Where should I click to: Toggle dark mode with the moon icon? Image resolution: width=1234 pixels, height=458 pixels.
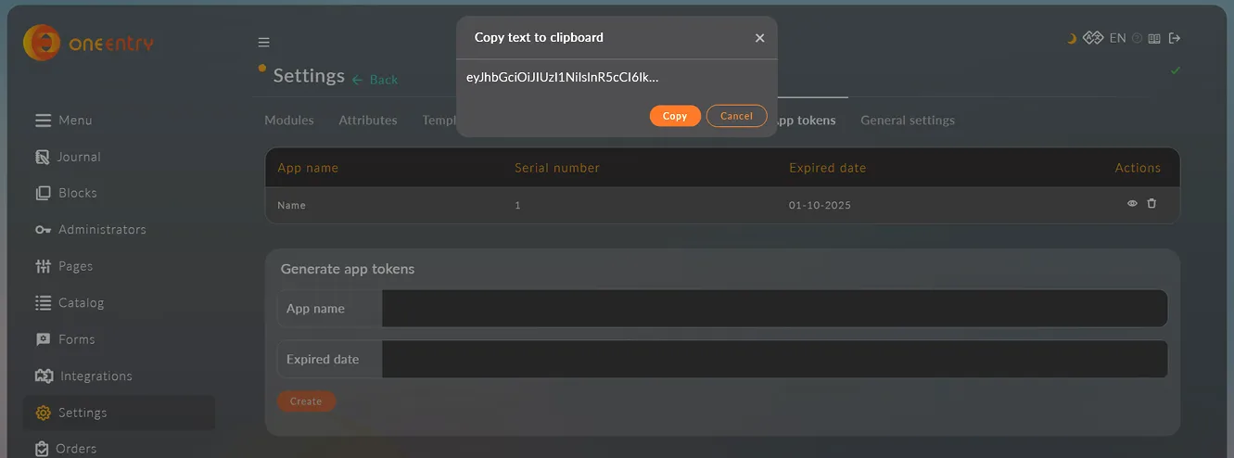[1072, 38]
